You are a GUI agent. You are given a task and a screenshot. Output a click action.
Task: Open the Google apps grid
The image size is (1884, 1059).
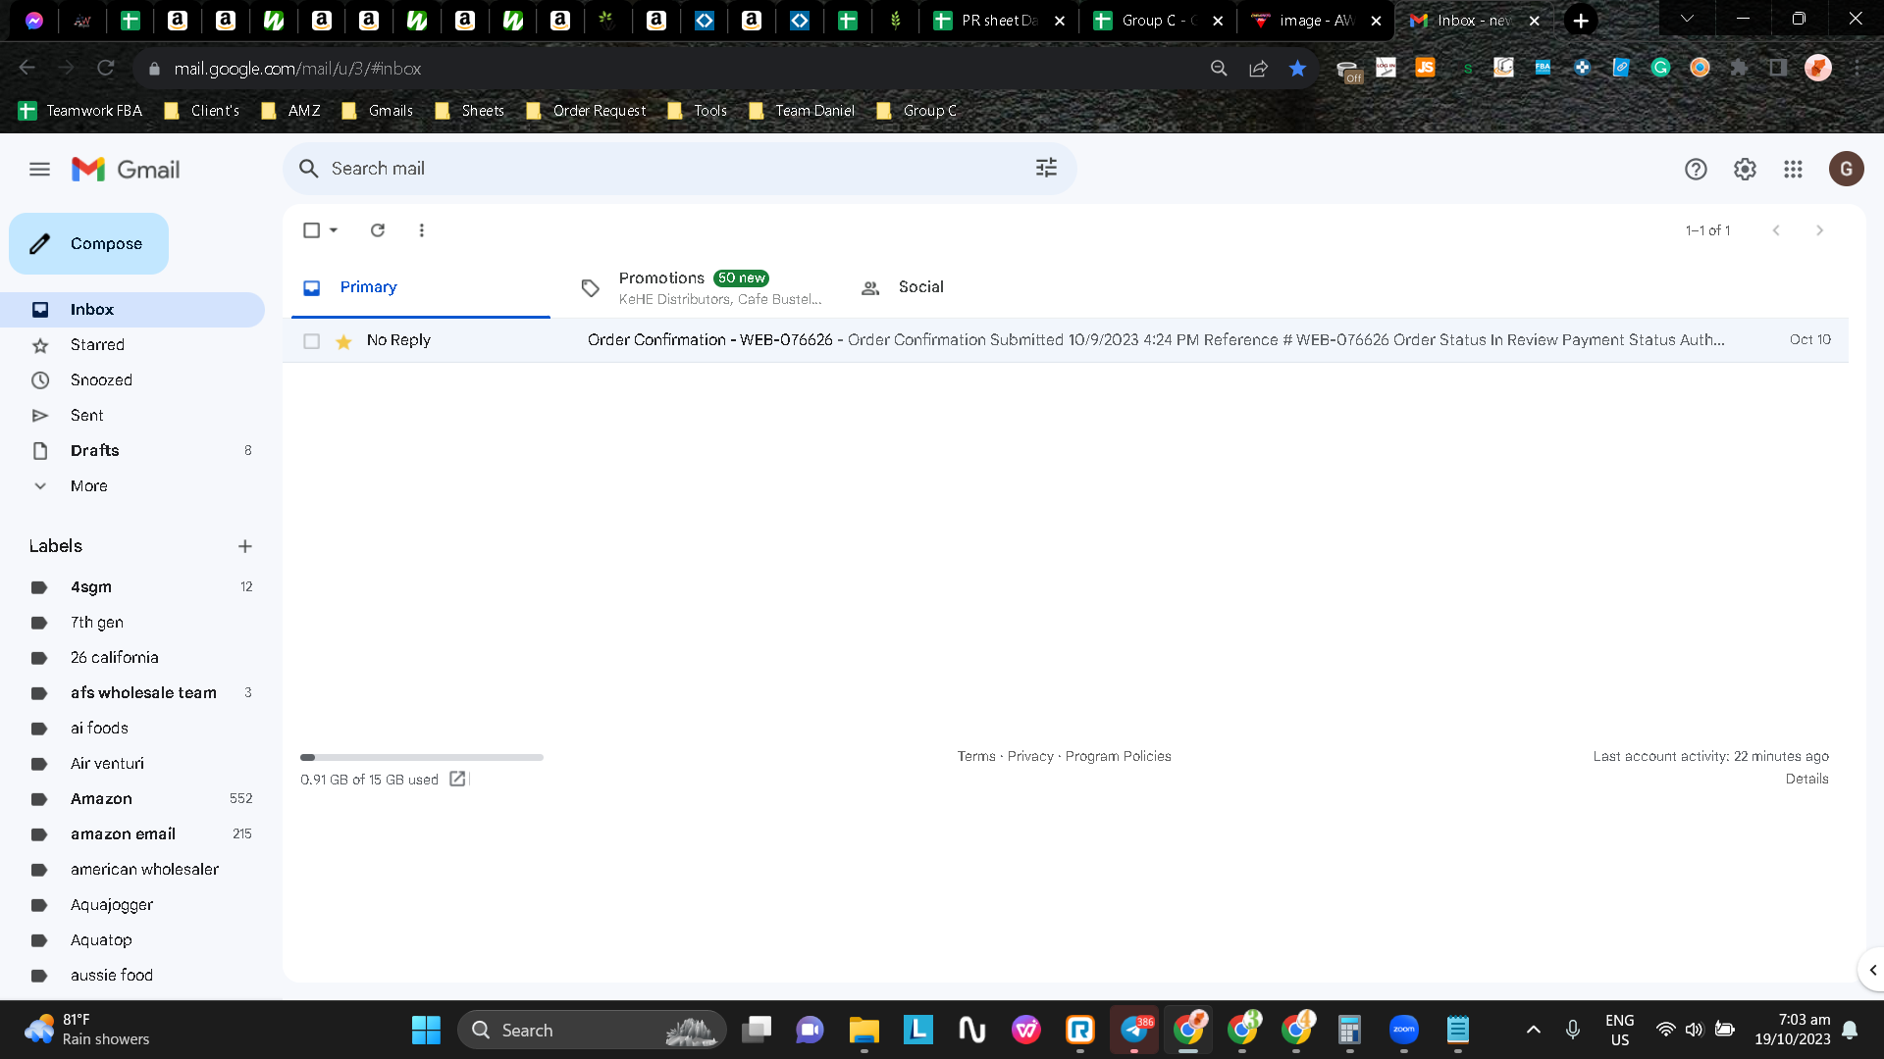[x=1794, y=170]
